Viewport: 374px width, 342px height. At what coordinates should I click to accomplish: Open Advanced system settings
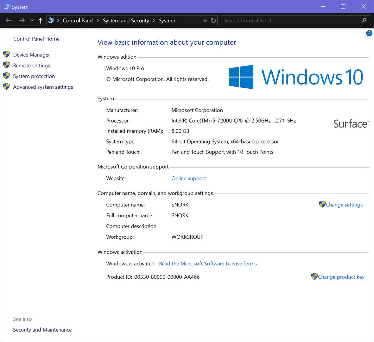pos(43,87)
